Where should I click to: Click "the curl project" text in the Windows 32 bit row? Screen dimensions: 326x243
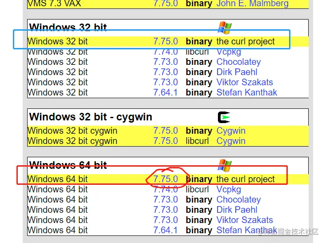point(246,41)
